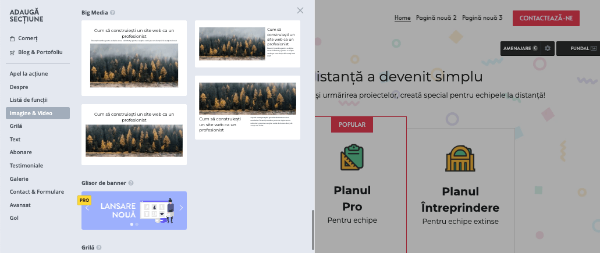Image resolution: width=600 pixels, height=253 pixels.
Task: Click the PRO badge on banner slider
Action: pyautogui.click(x=84, y=200)
